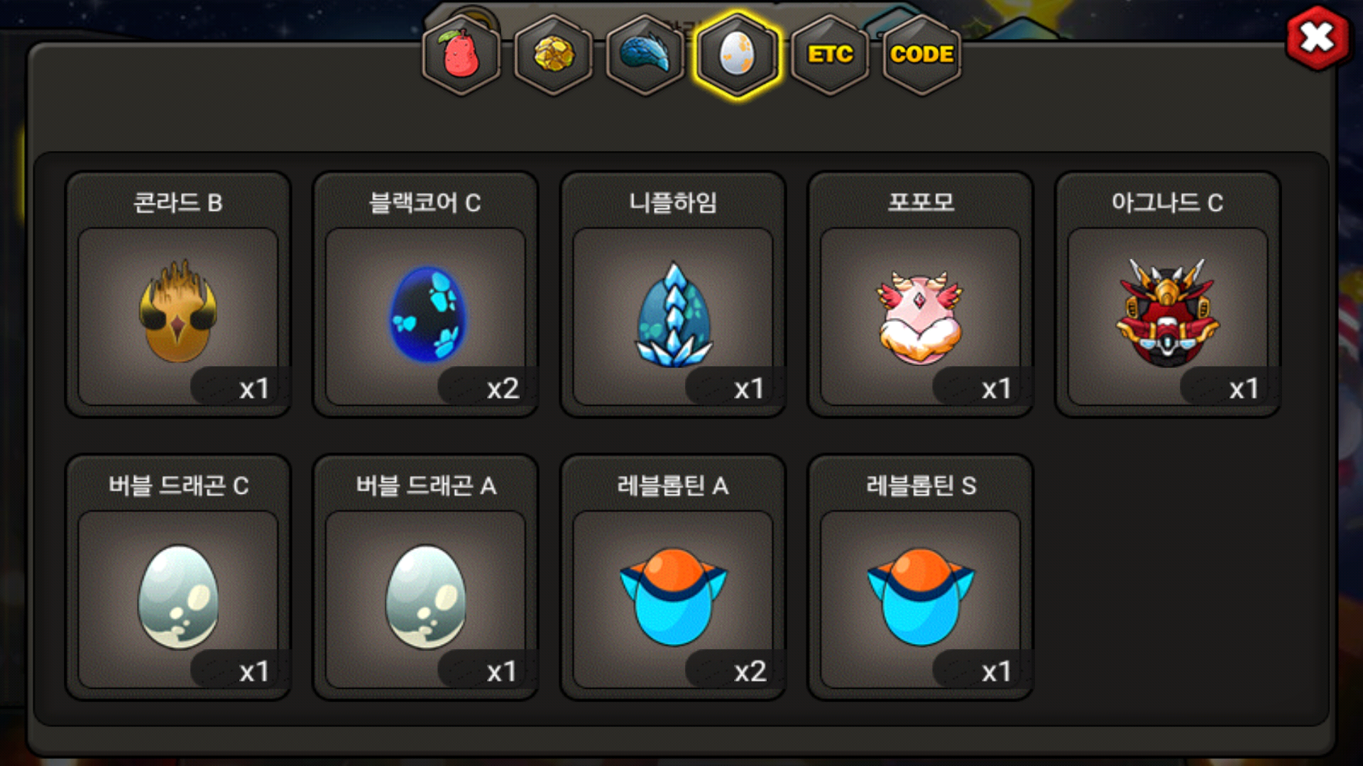This screenshot has width=1363, height=766.
Task: Select the 레블롭틴 S egg
Action: coord(921,596)
